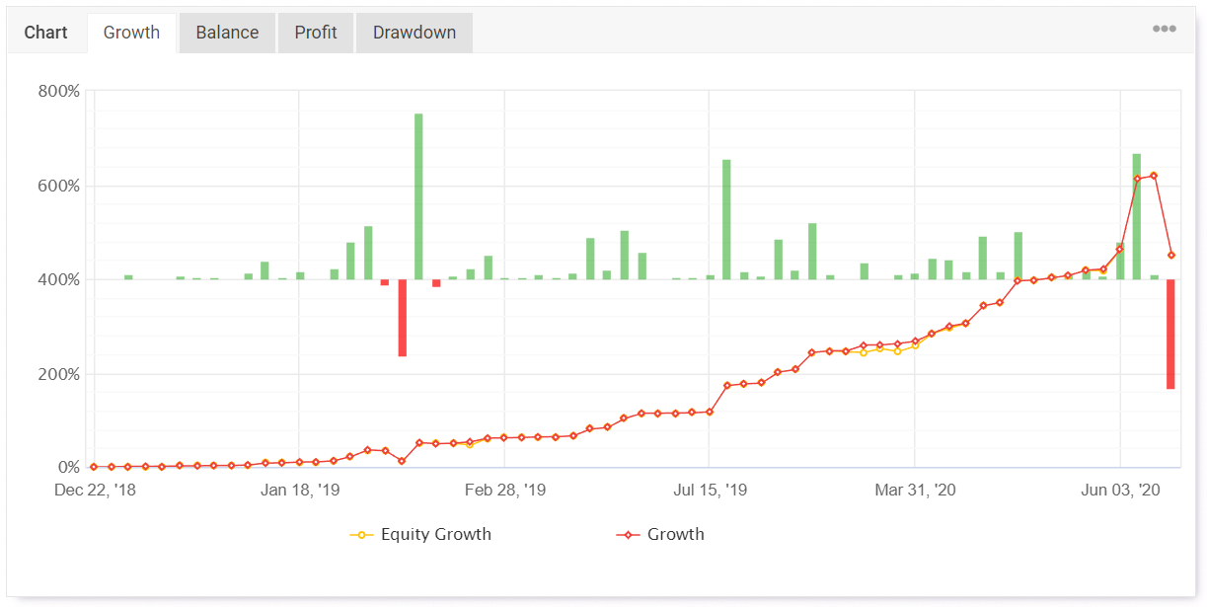This screenshot has height=607, width=1207.
Task: Click the green bar above Jul 15, '19
Action: click(726, 219)
